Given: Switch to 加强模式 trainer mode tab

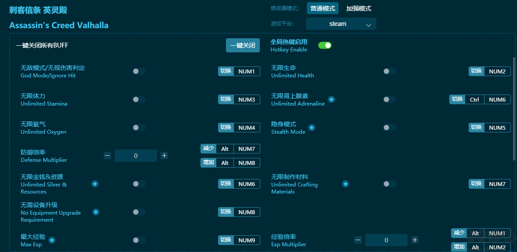Looking at the screenshot, I should point(358,9).
